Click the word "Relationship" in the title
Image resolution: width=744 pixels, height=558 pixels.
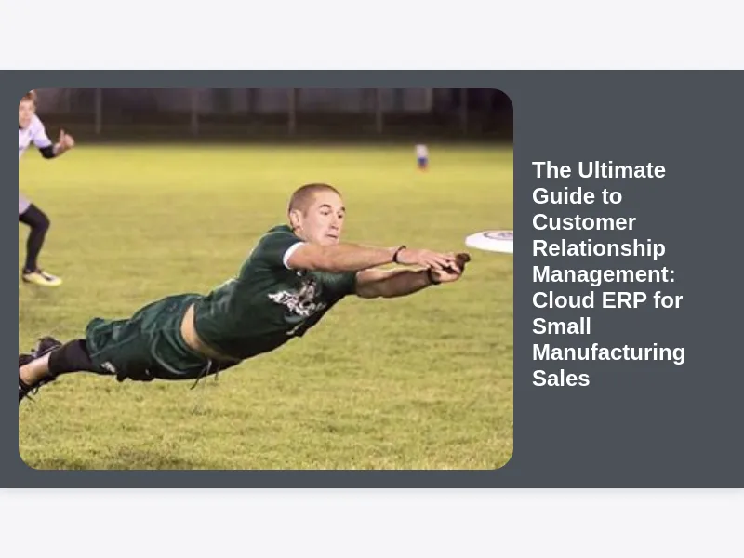point(598,248)
